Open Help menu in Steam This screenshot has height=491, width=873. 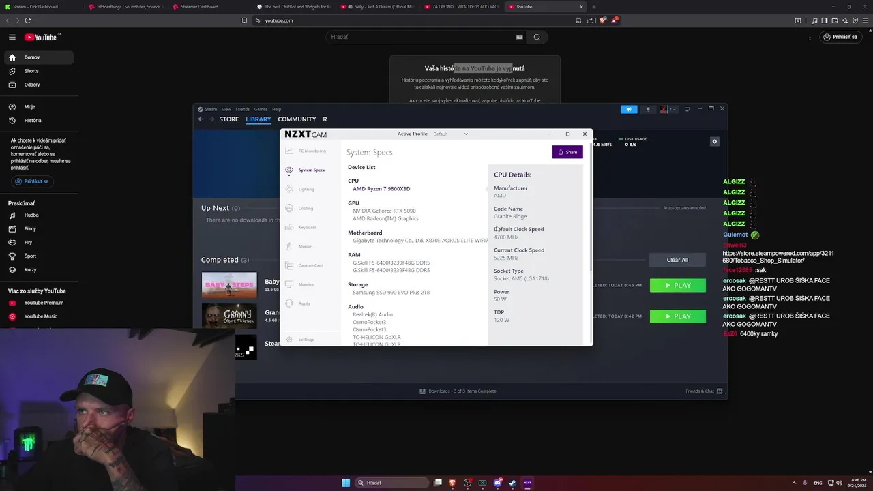(276, 109)
